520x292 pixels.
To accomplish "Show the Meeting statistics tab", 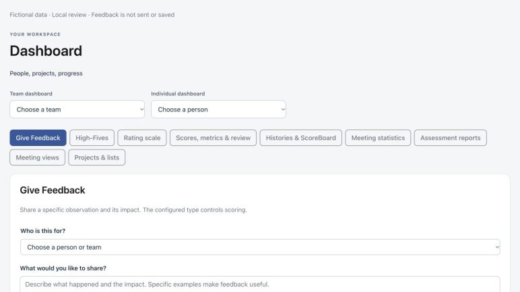I will point(378,138).
